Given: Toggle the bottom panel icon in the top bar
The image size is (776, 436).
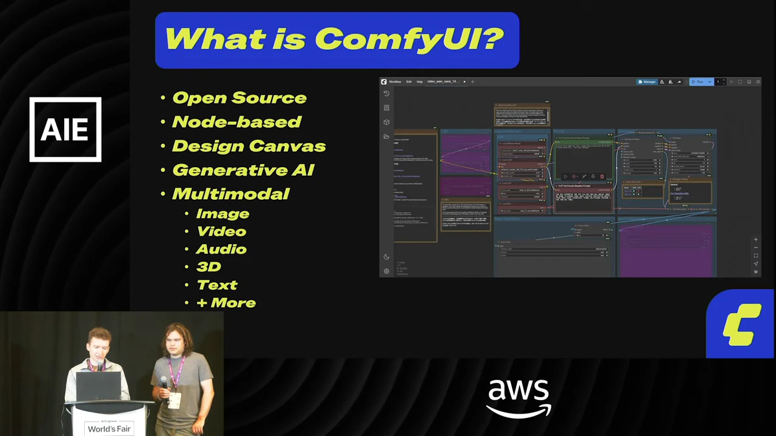Looking at the screenshot, I should click(749, 82).
